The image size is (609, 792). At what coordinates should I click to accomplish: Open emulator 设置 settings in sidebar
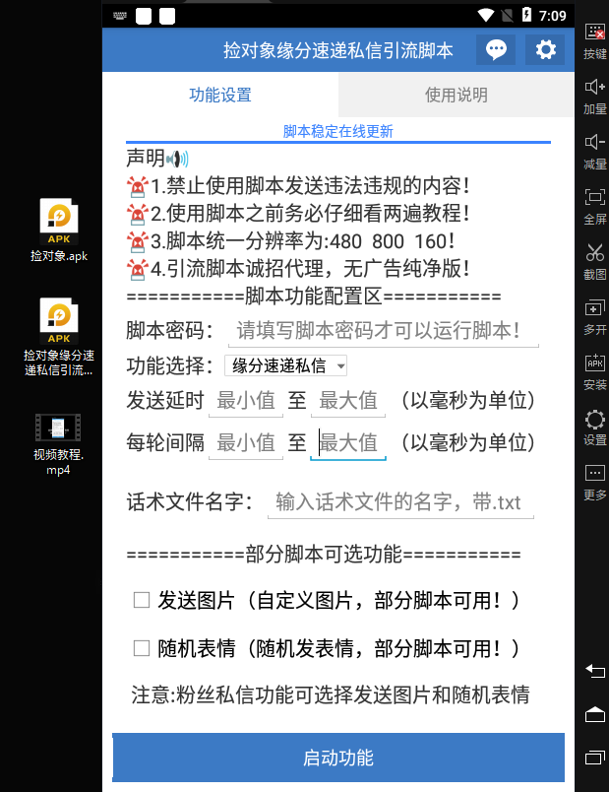(x=594, y=426)
